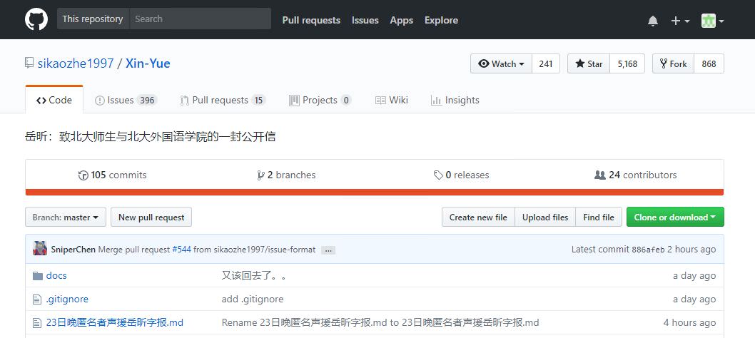Open the Branch: master selector
Screen dimensions: 755x338
(66, 217)
